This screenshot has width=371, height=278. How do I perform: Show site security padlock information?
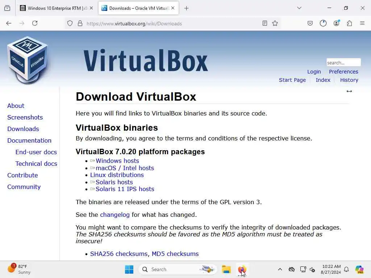pyautogui.click(x=80, y=23)
